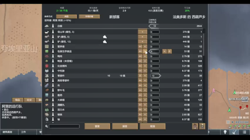The height and width of the screenshot is (140, 250).
Task: Sort by 市场价值 button
Action: point(89,16)
